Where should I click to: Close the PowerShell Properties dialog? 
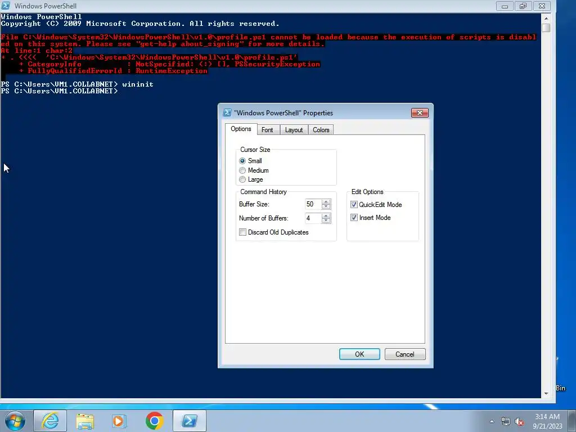[x=420, y=112]
